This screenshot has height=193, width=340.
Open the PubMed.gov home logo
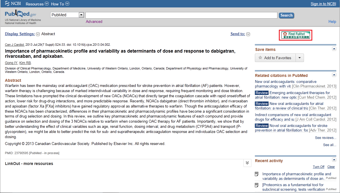pos(21,14)
